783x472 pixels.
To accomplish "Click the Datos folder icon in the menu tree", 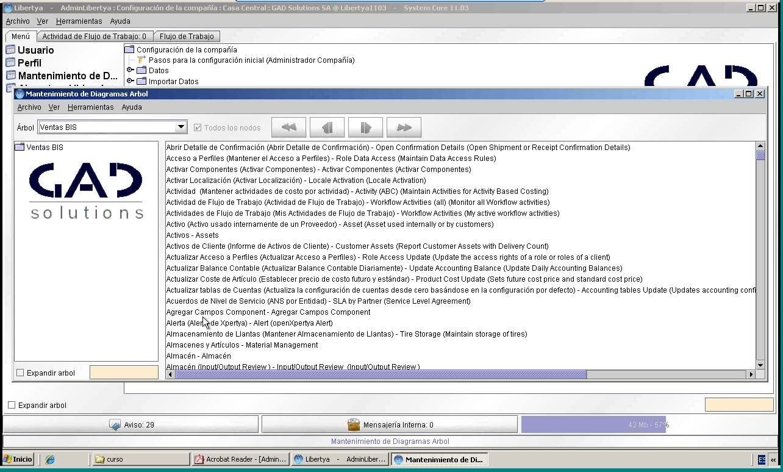I will (x=141, y=70).
